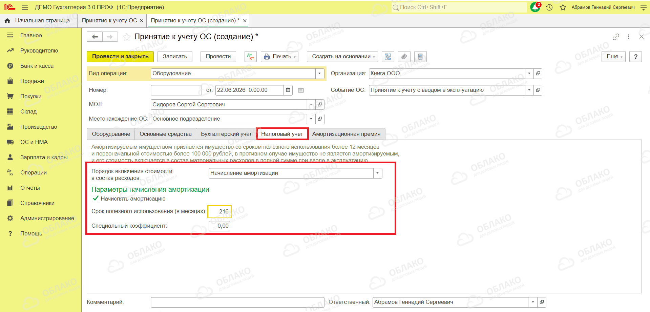Click the search box Поиск Ctrl+Shift+F
Viewport: 650px width, 312px height.
459,7
